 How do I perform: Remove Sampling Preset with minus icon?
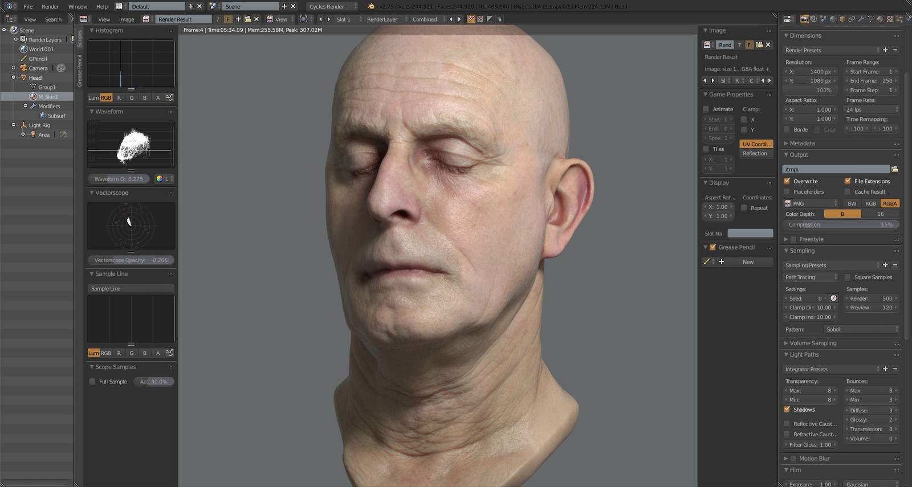(895, 265)
